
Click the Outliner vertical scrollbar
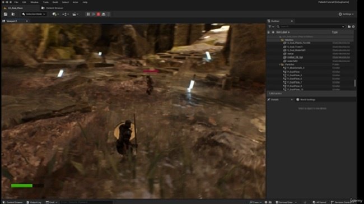[355, 83]
